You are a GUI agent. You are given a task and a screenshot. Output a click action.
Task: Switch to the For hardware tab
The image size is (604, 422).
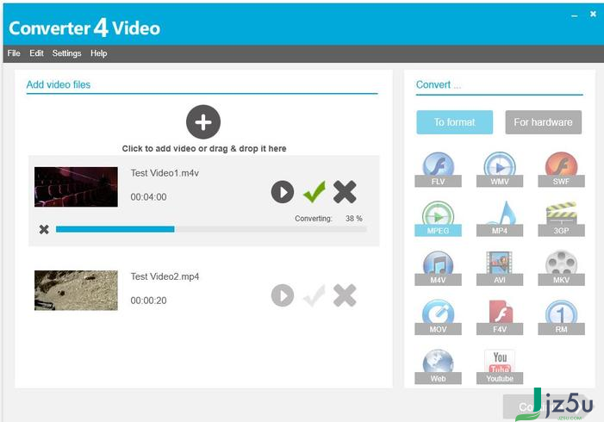coord(543,122)
